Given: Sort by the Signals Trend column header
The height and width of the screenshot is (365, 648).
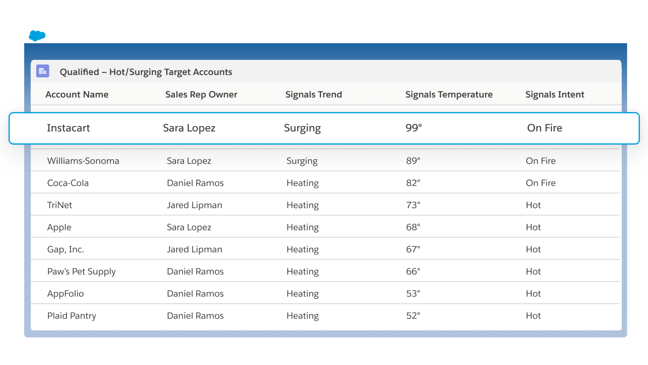Looking at the screenshot, I should [x=314, y=95].
